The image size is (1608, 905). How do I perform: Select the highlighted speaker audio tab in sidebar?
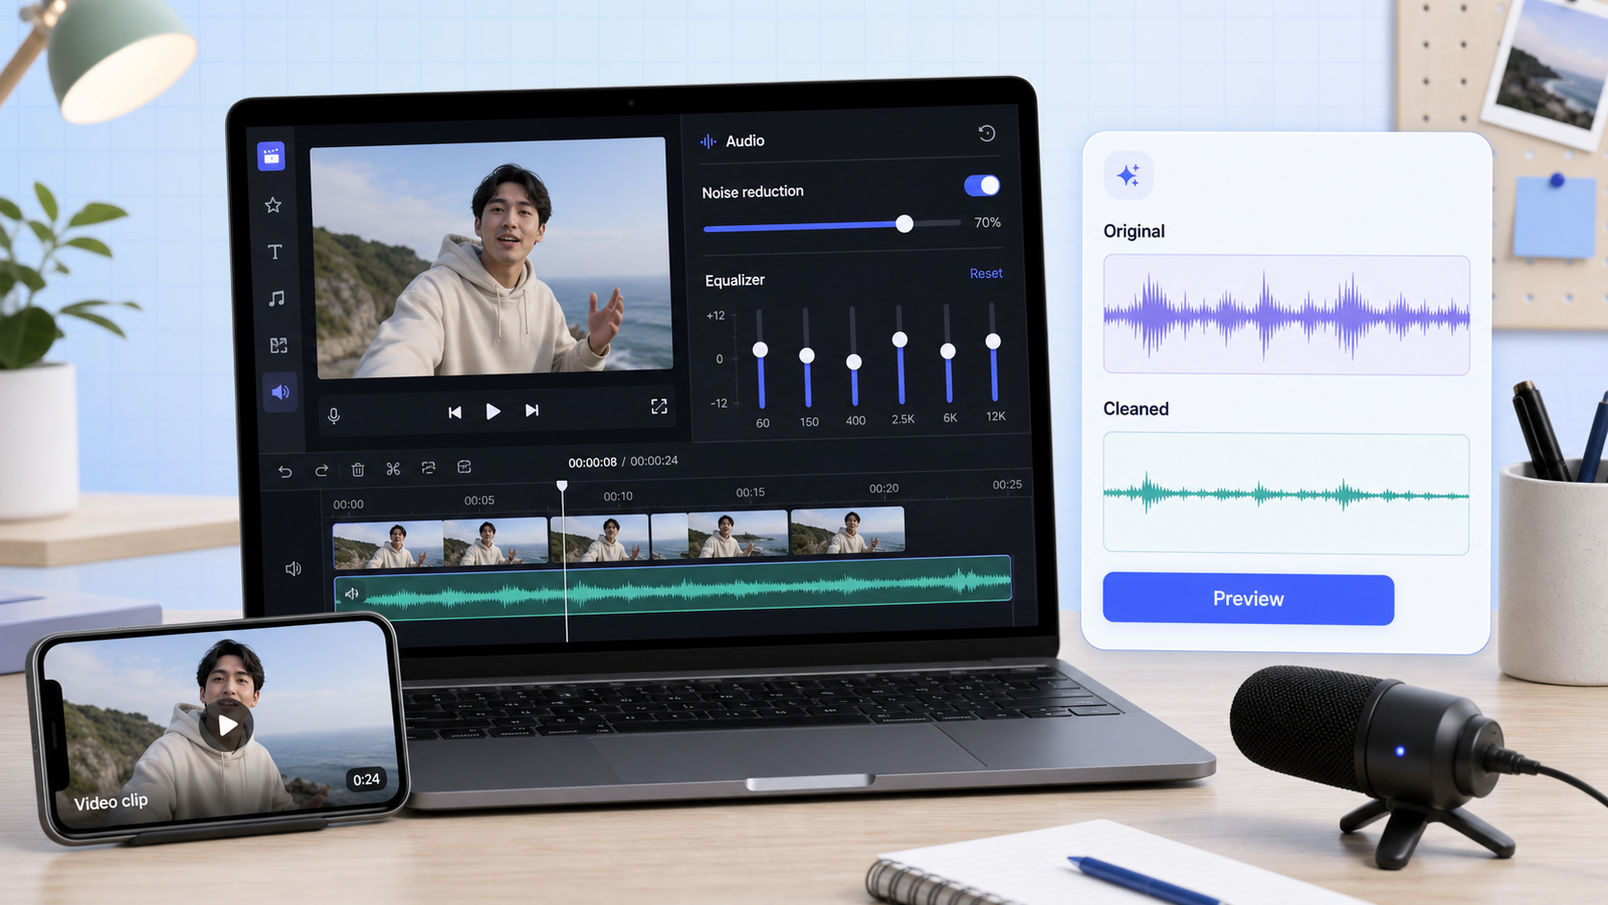(x=281, y=392)
